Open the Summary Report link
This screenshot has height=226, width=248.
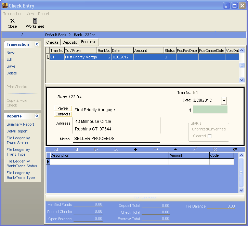(x=20, y=124)
